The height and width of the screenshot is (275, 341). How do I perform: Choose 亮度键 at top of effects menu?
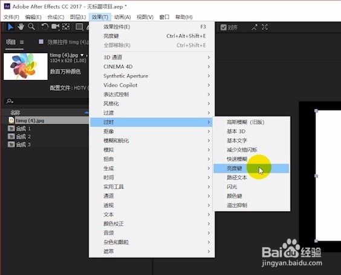152,36
